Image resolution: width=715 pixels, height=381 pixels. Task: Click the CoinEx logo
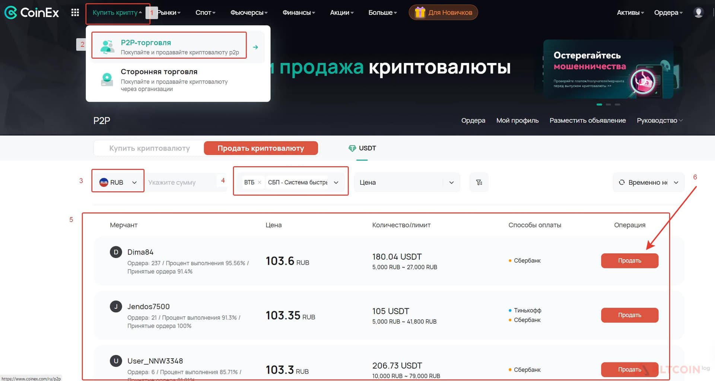click(32, 12)
